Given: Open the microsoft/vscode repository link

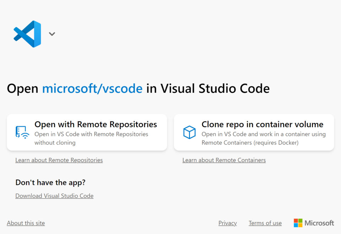Looking at the screenshot, I should pos(92,88).
